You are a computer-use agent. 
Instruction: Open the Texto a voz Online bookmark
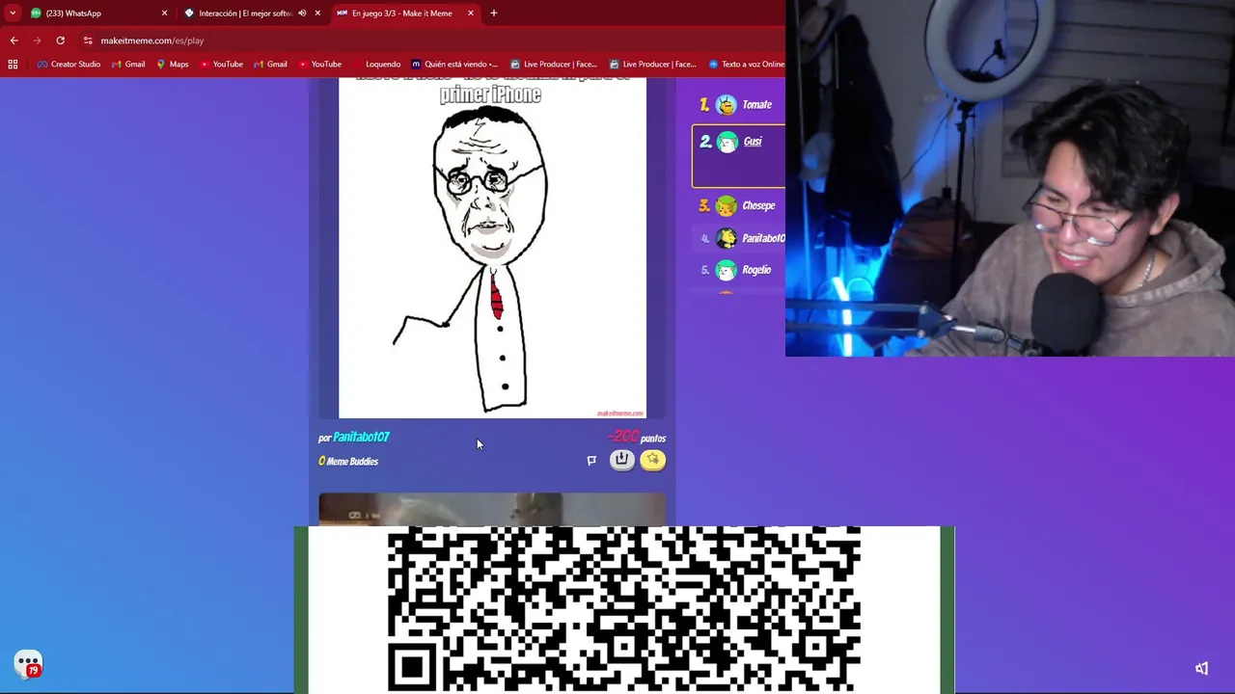[x=747, y=65]
